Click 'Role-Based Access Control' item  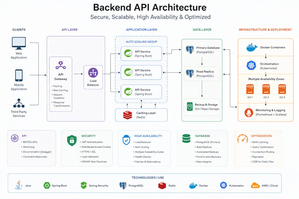click(x=96, y=147)
